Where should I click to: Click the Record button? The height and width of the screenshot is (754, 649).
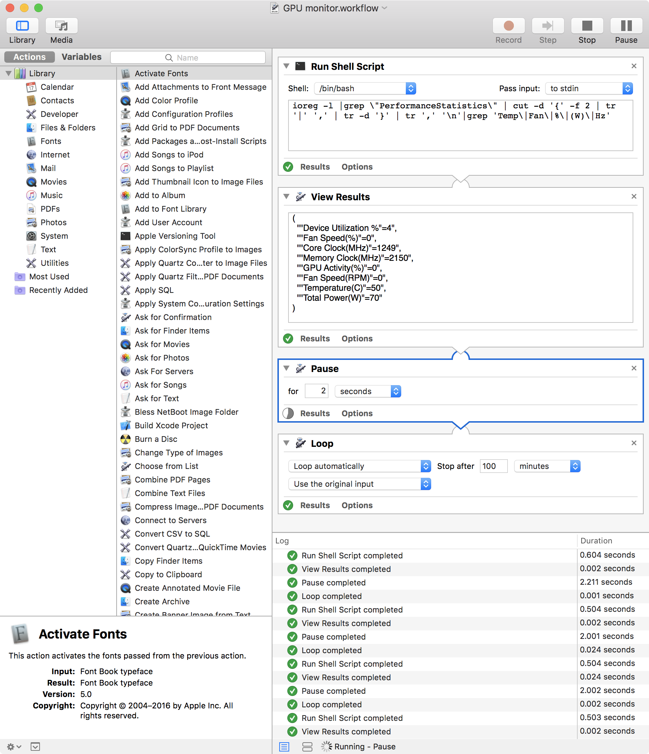coord(509,26)
